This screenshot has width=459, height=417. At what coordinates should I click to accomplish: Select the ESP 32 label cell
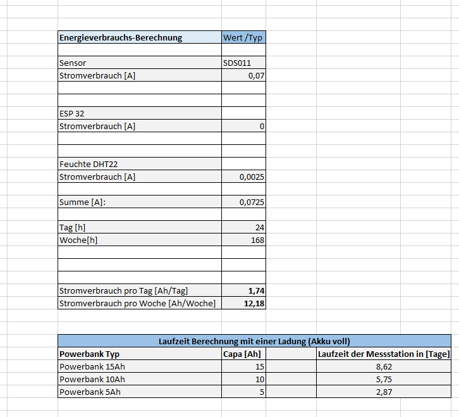[140, 113]
